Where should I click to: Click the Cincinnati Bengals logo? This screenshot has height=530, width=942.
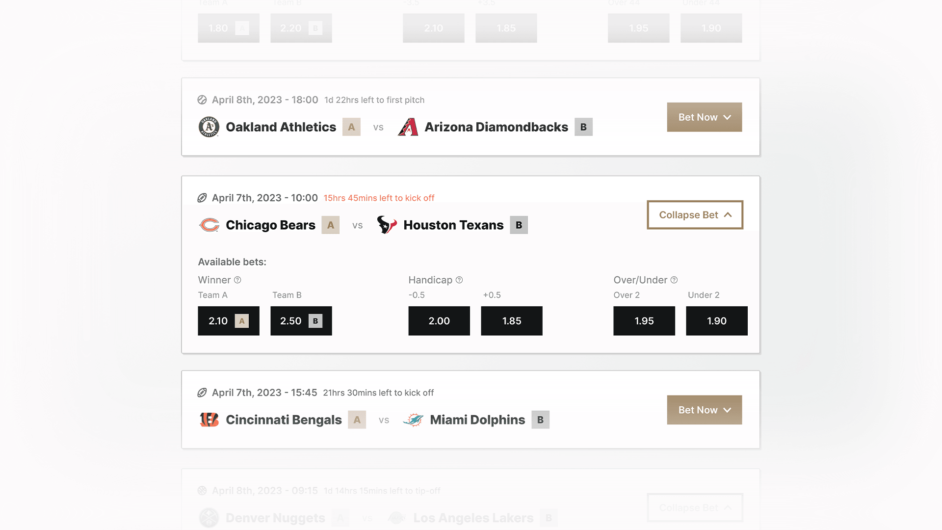(x=209, y=420)
